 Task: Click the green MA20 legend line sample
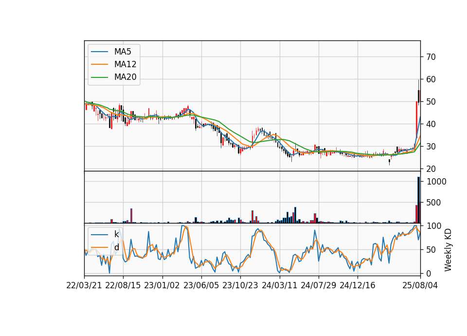(x=99, y=77)
